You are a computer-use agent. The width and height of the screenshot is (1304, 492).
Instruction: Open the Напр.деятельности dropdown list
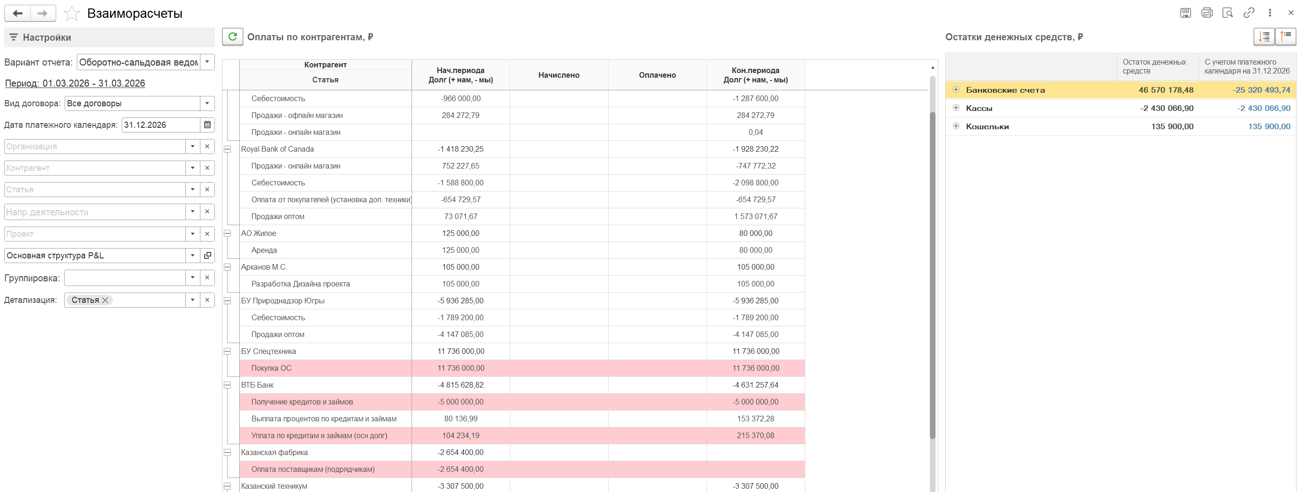pyautogui.click(x=192, y=212)
